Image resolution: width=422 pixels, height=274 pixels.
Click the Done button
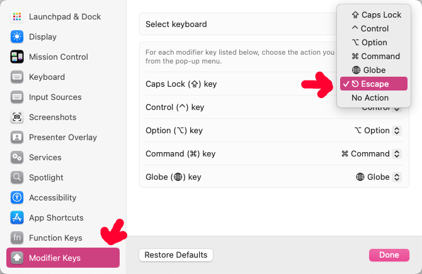[x=389, y=255]
